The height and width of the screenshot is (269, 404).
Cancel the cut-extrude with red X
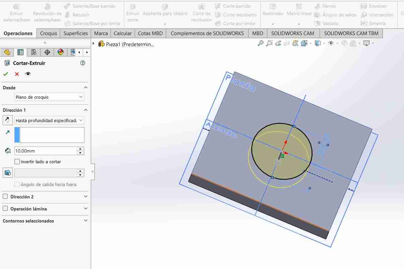point(17,74)
